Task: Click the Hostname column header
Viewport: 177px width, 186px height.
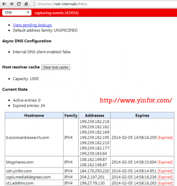Action: 34,115
